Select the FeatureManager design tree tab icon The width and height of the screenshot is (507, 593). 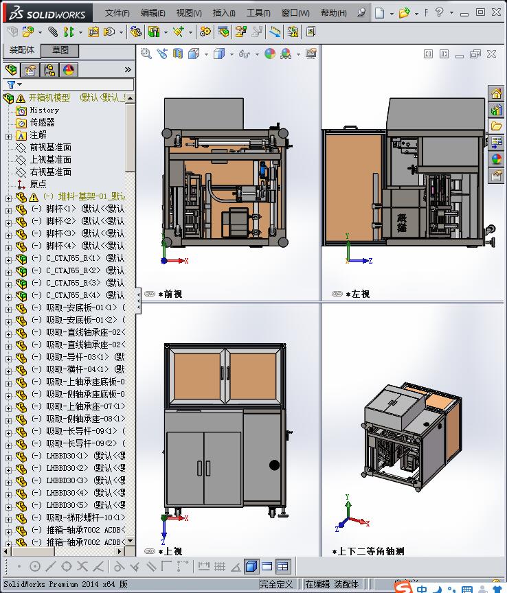(12, 70)
